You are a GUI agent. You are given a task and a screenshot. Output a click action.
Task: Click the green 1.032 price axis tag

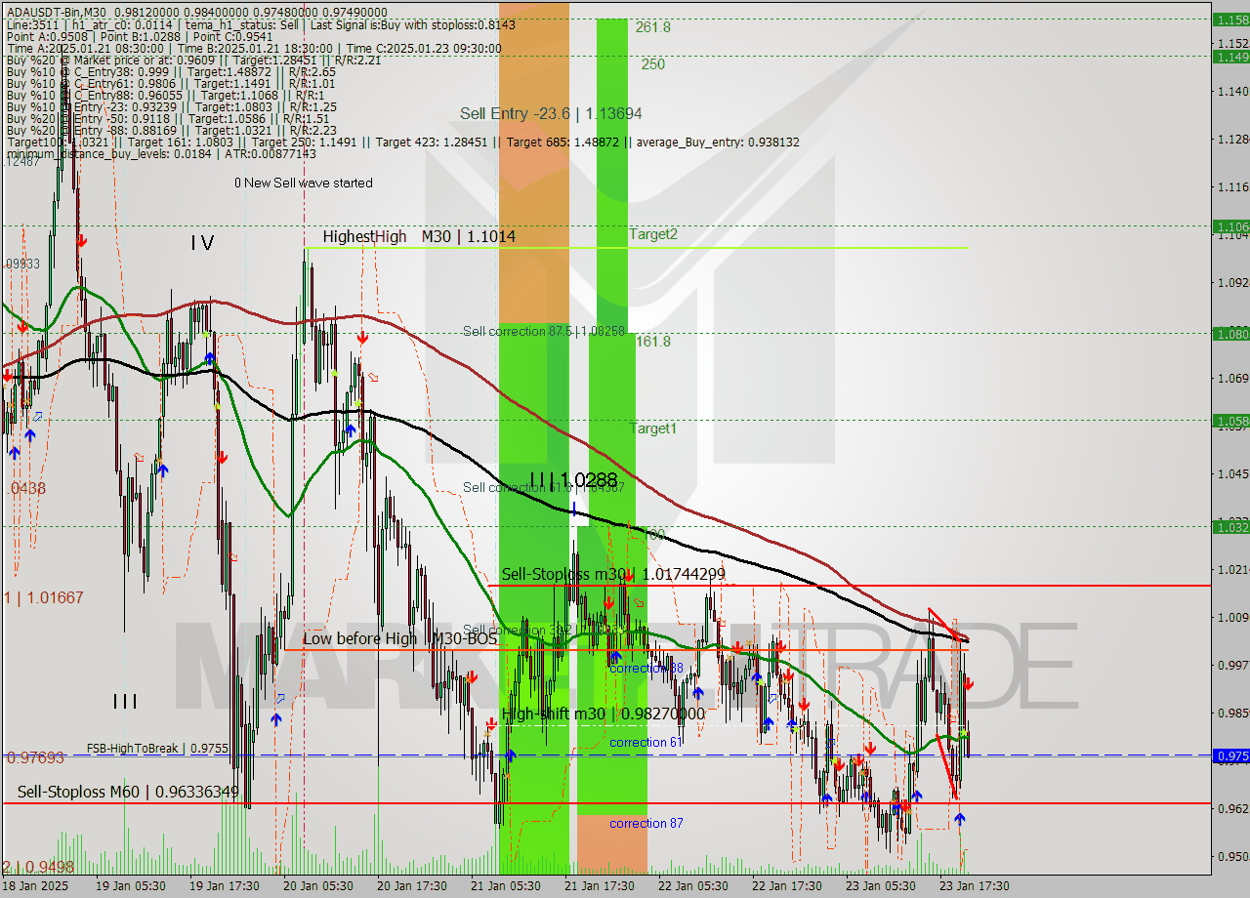[x=1230, y=526]
